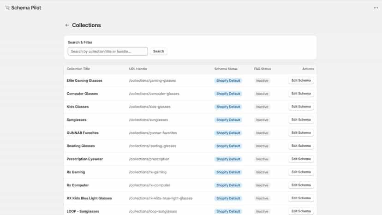Image resolution: width=382 pixels, height=215 pixels.
Task: Click the Schema Status column header
Action: tap(226, 69)
